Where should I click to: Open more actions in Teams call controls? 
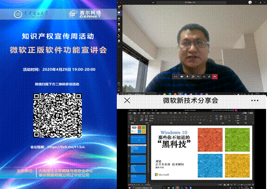pyautogui.click(x=198, y=77)
